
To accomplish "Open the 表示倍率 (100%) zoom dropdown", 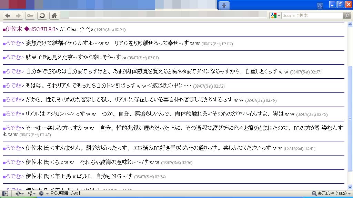I will 331,194.
